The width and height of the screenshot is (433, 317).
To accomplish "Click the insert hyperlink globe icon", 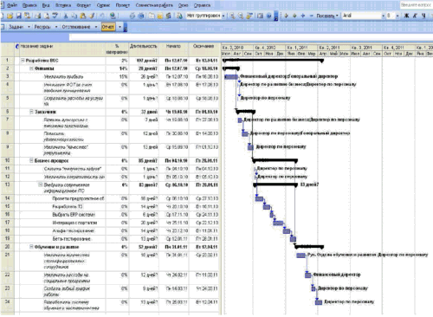I will coord(113,16).
